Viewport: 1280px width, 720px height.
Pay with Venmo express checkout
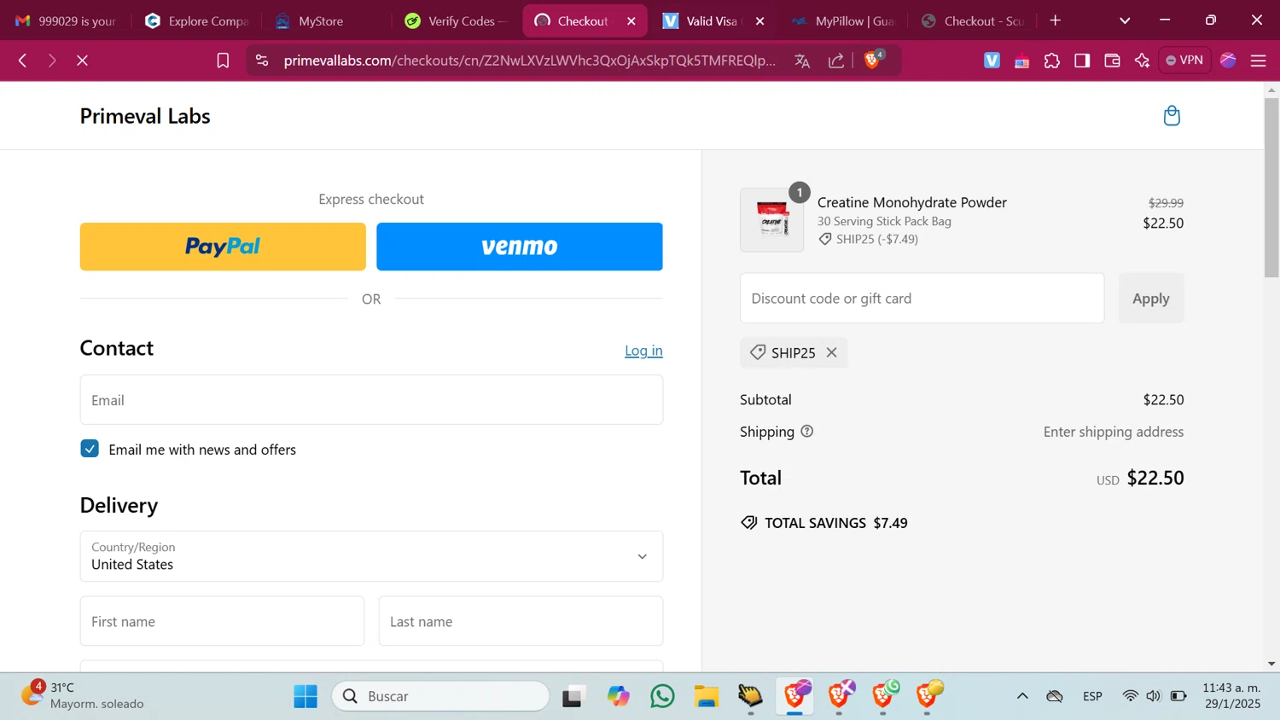click(520, 247)
